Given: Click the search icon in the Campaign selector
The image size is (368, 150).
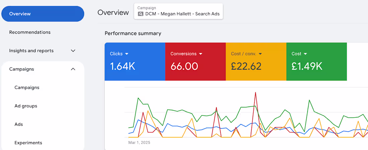Looking at the screenshot, I should tap(141, 14).
